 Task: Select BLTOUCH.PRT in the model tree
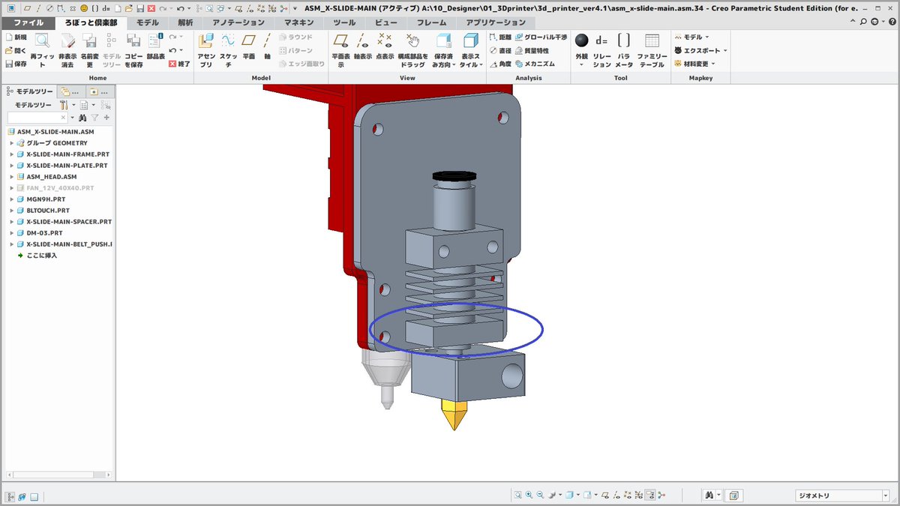[x=46, y=211]
